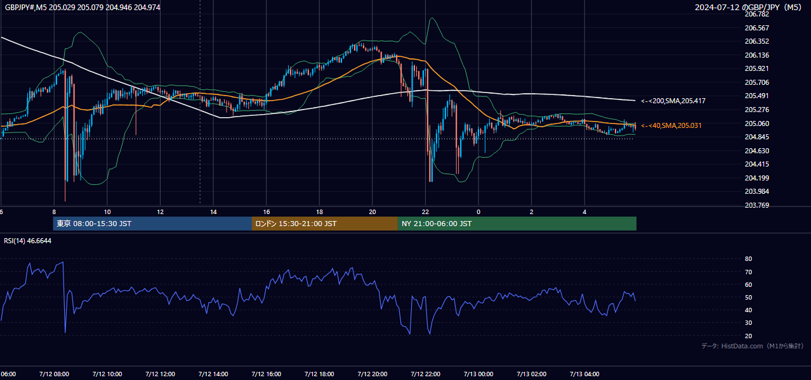Click the HistData.com data source credit
This screenshot has width=811, height=380.
click(x=753, y=346)
